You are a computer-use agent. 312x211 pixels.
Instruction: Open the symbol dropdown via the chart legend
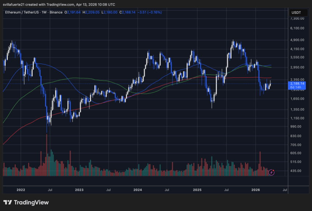coord(22,12)
